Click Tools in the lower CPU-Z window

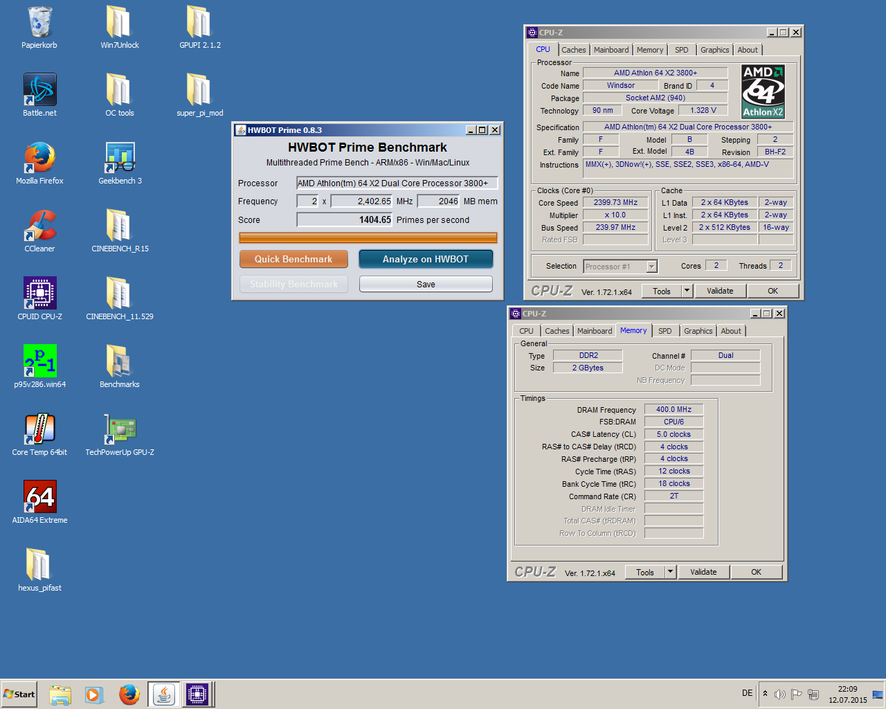click(x=645, y=572)
